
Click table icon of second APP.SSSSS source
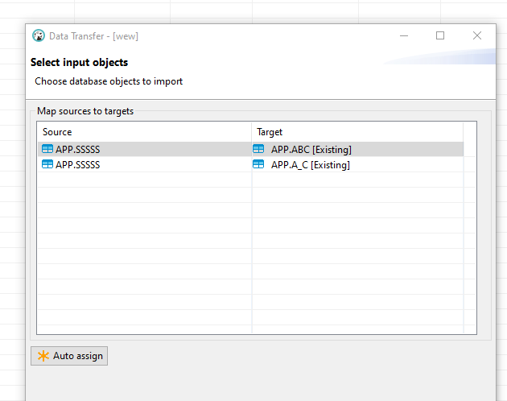pyautogui.click(x=47, y=164)
